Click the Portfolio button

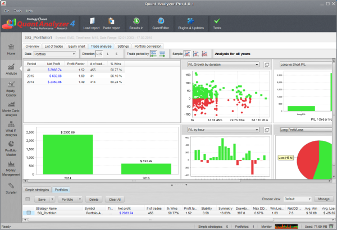click(x=67, y=199)
